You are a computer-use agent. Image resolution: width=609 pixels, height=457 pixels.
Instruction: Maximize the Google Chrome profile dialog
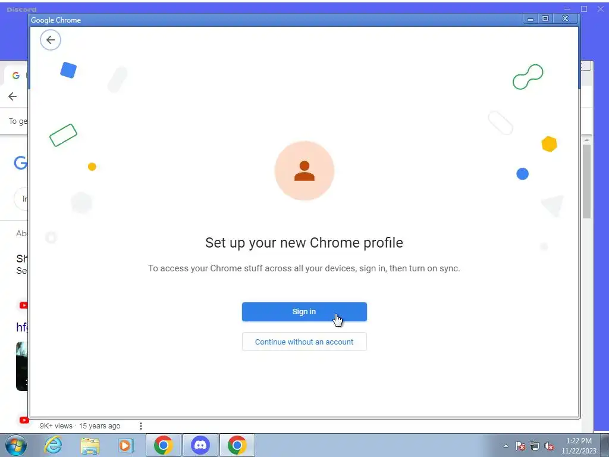(x=545, y=18)
